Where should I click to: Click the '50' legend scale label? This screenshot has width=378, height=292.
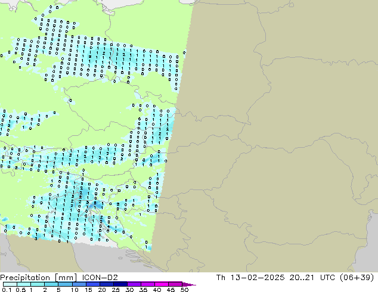point(184,290)
